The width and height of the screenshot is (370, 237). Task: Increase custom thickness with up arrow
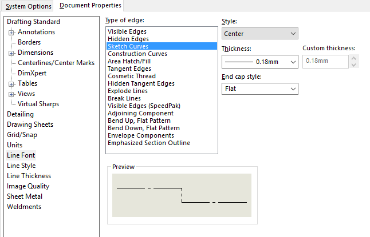(355, 58)
